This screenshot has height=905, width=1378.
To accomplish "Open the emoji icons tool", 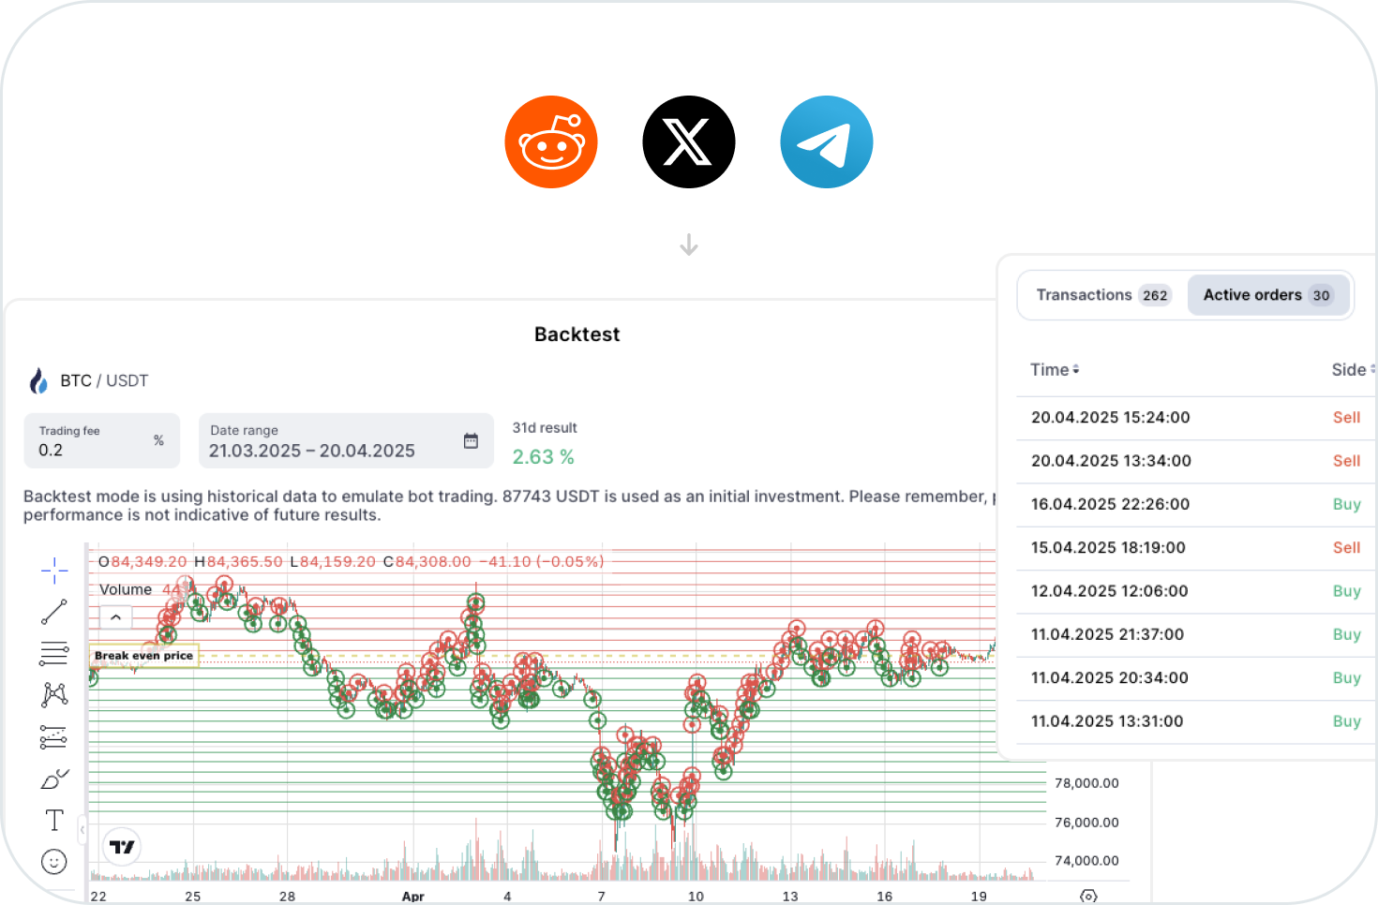I will (x=54, y=862).
